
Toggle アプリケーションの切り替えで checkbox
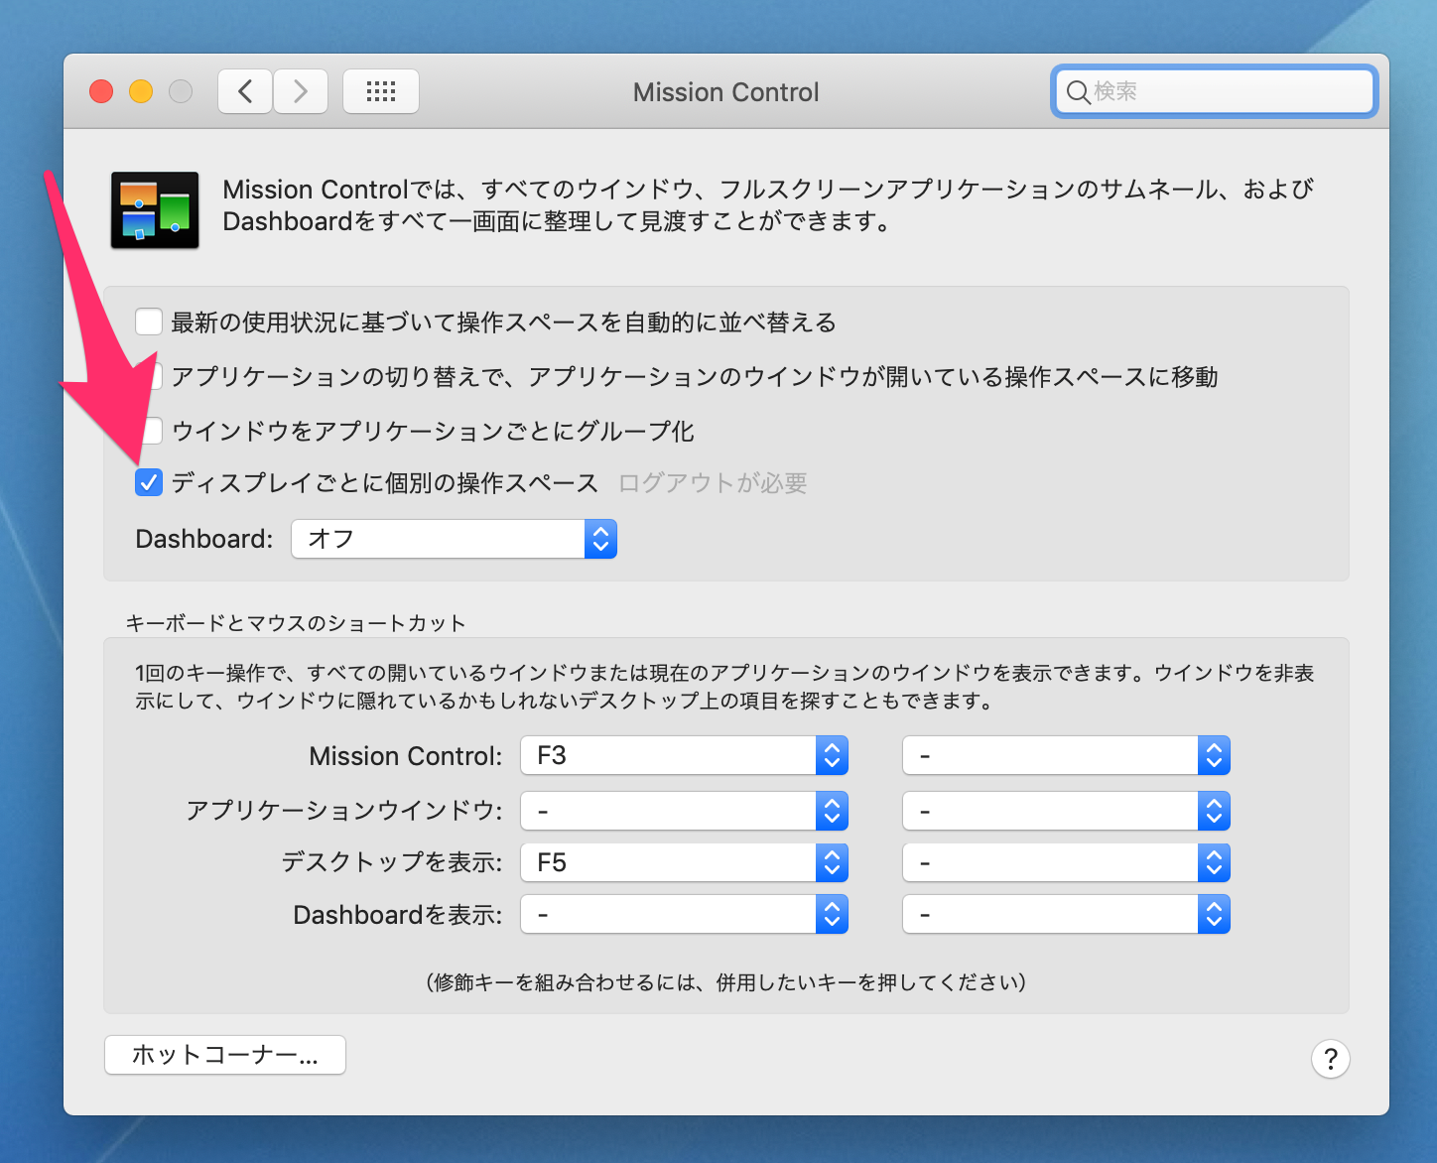point(155,376)
